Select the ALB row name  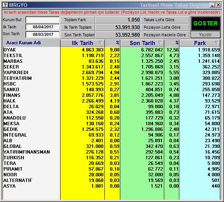(8, 141)
